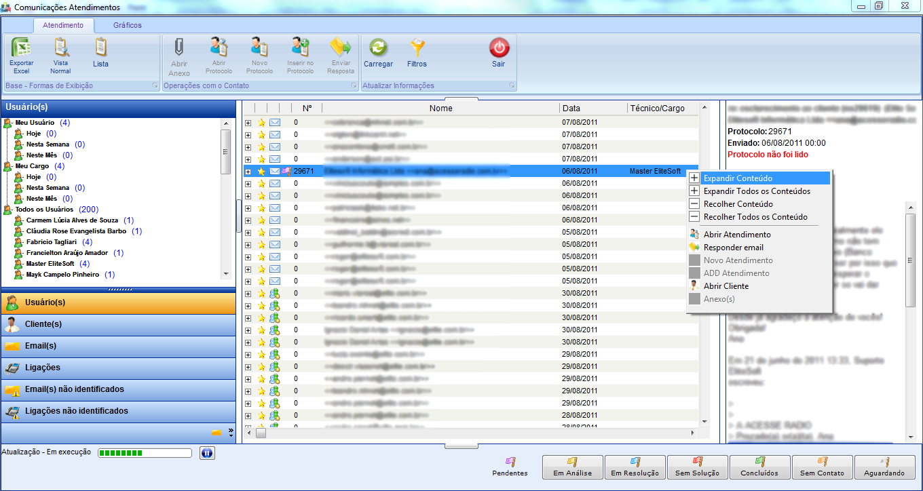Click the Novo Protocolo toolbar icon
The image size is (923, 491).
(259, 49)
